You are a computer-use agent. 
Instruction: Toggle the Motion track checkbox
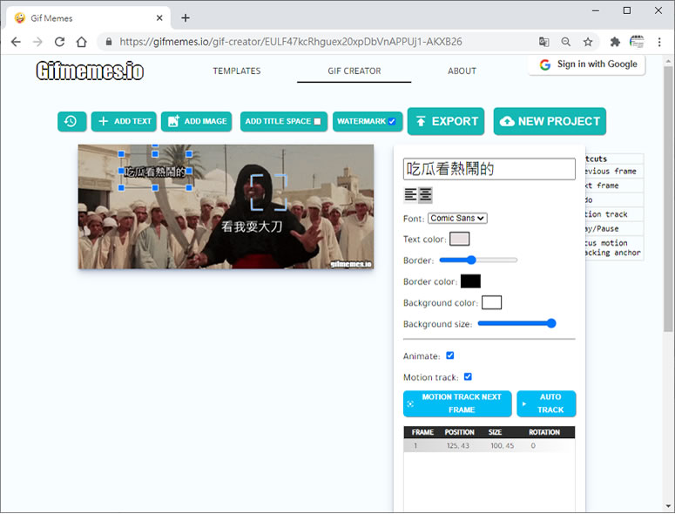[468, 376]
